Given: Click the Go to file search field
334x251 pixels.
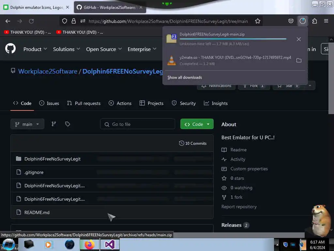Looking at the screenshot, I should [138, 124].
